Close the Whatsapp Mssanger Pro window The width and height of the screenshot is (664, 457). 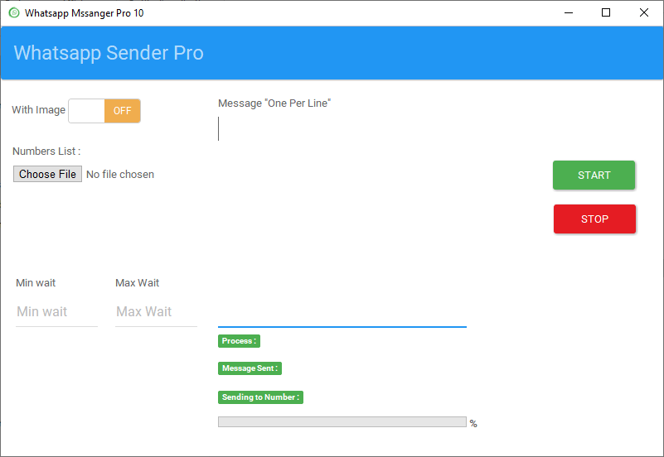coord(643,12)
